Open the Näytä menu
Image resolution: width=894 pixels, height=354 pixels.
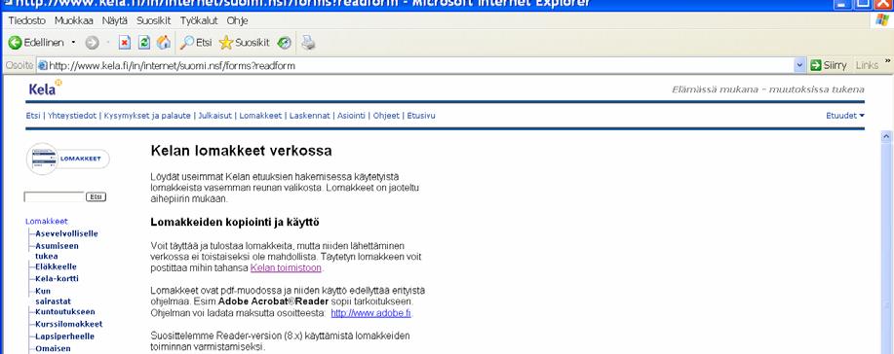click(x=115, y=20)
